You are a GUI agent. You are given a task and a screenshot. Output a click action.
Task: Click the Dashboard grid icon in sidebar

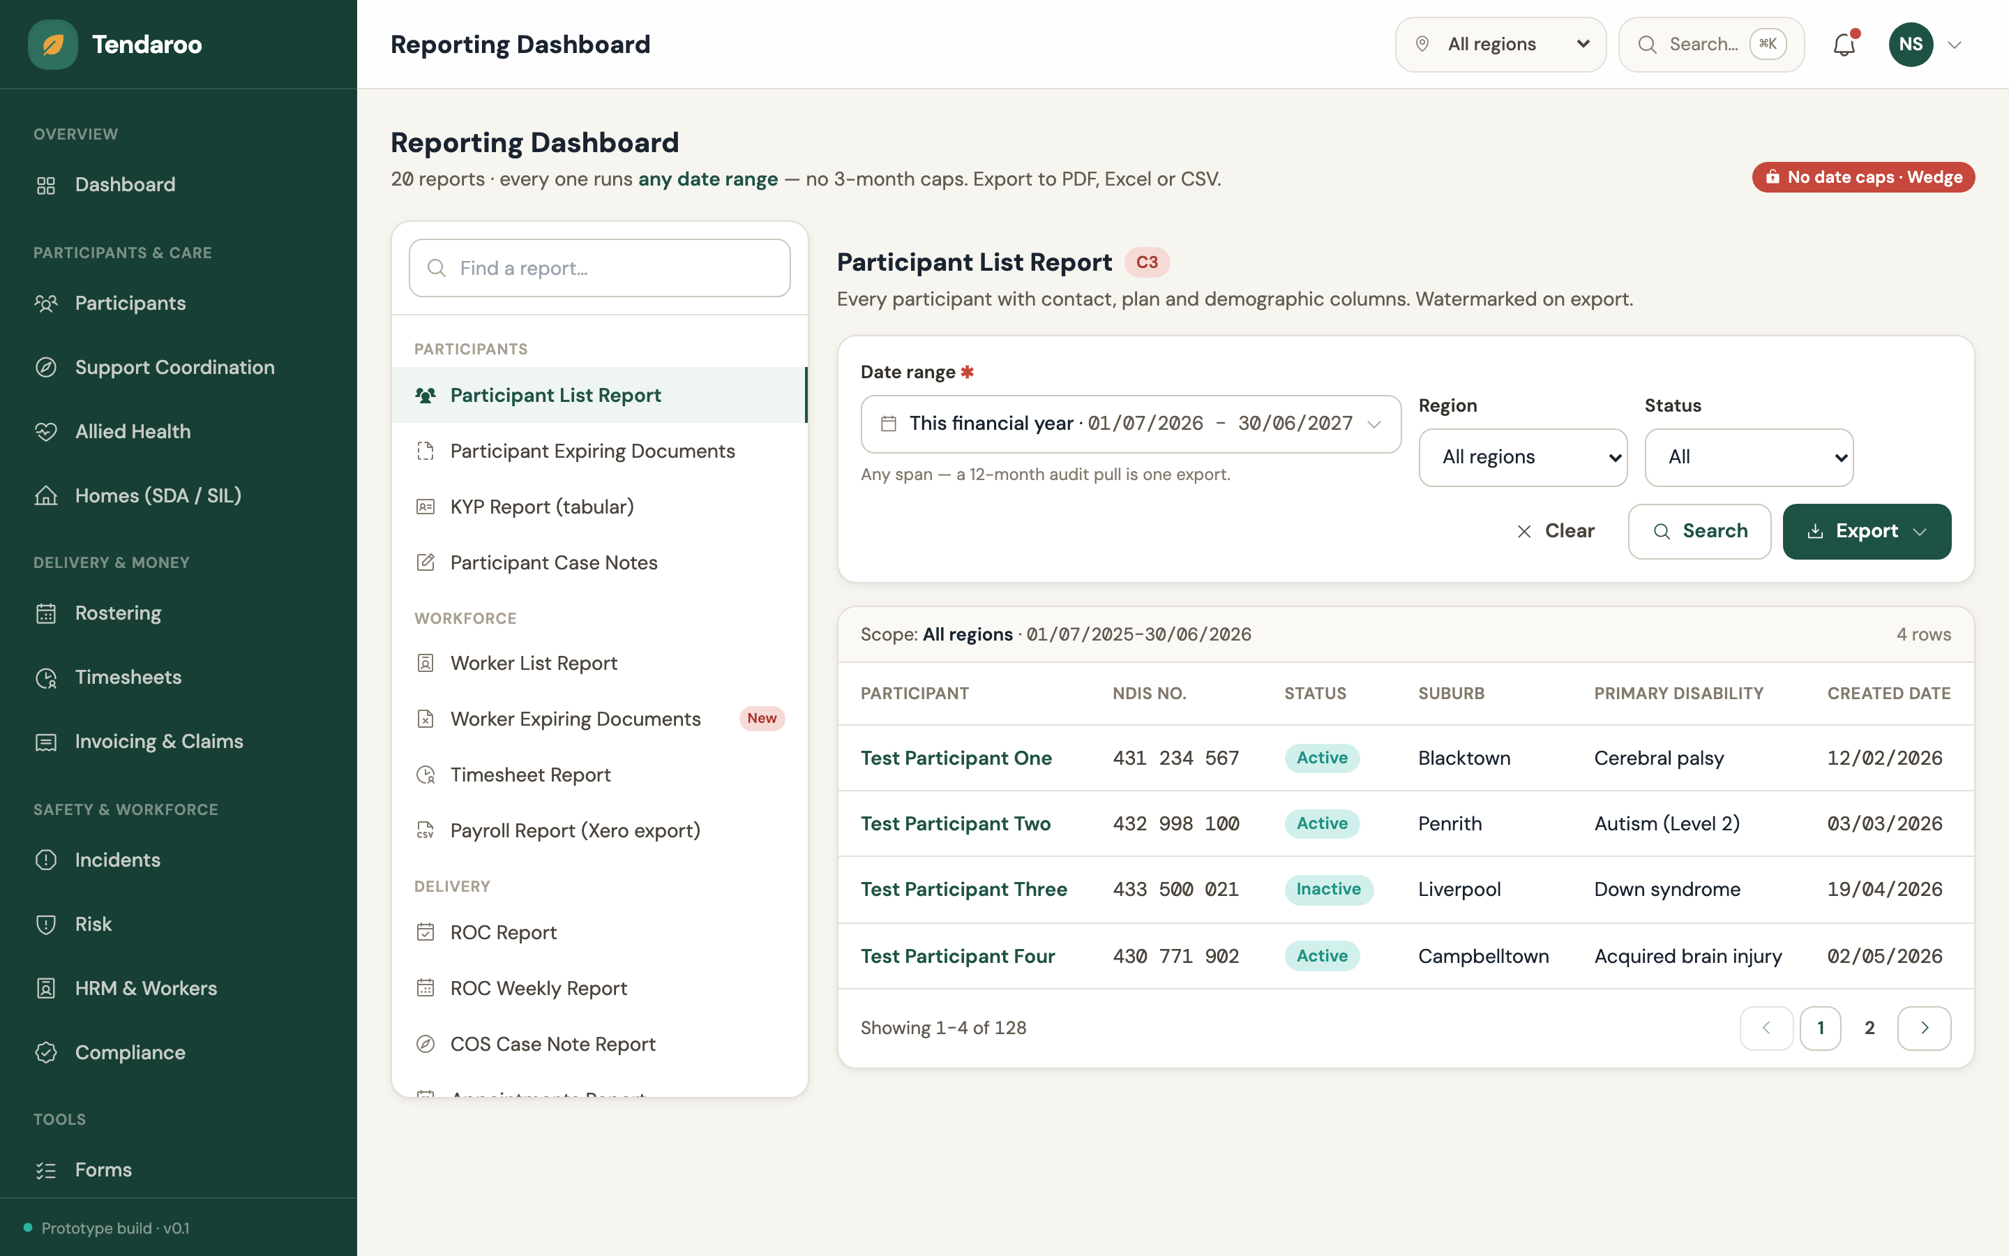click(x=47, y=185)
